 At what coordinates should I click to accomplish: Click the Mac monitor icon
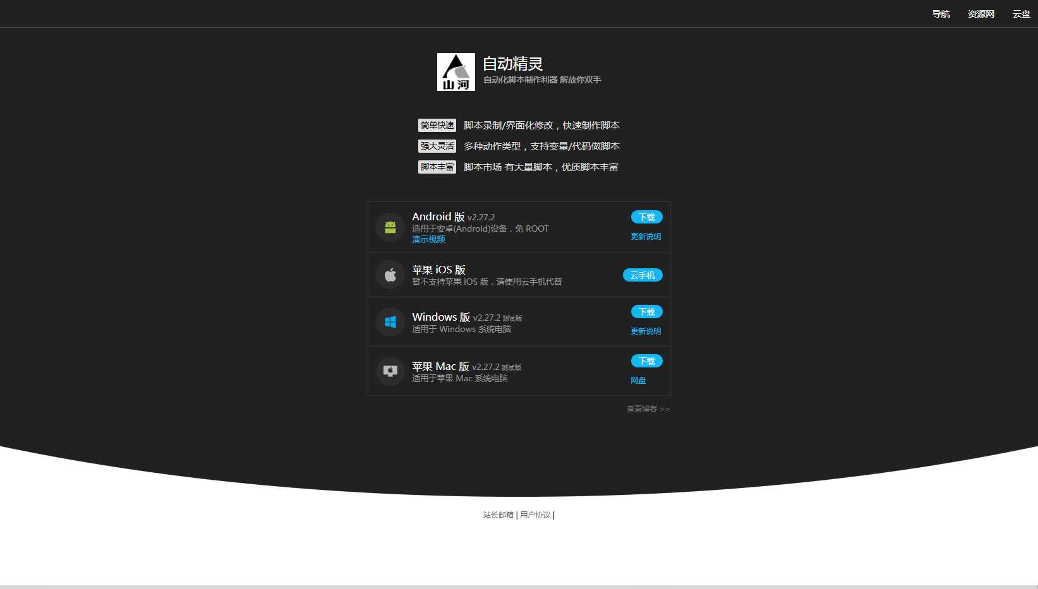pyautogui.click(x=390, y=371)
